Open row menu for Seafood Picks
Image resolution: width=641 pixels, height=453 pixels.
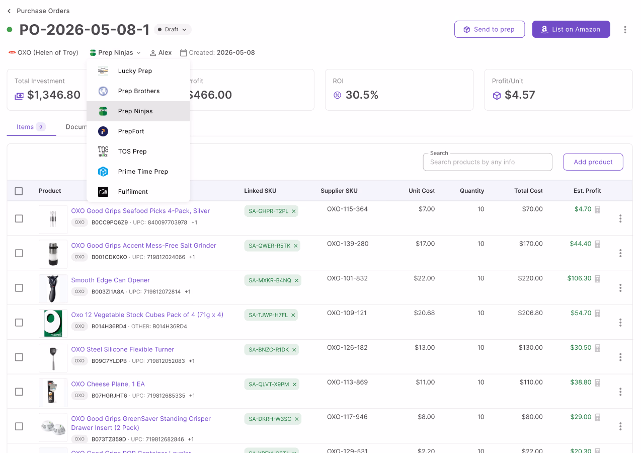(x=620, y=218)
